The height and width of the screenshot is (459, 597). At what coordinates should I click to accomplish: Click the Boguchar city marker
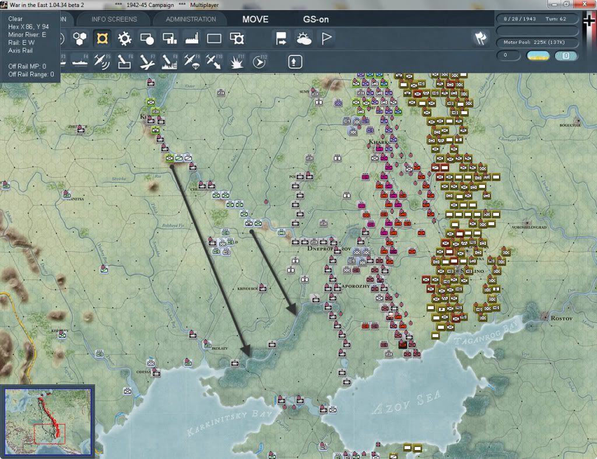click(x=578, y=120)
